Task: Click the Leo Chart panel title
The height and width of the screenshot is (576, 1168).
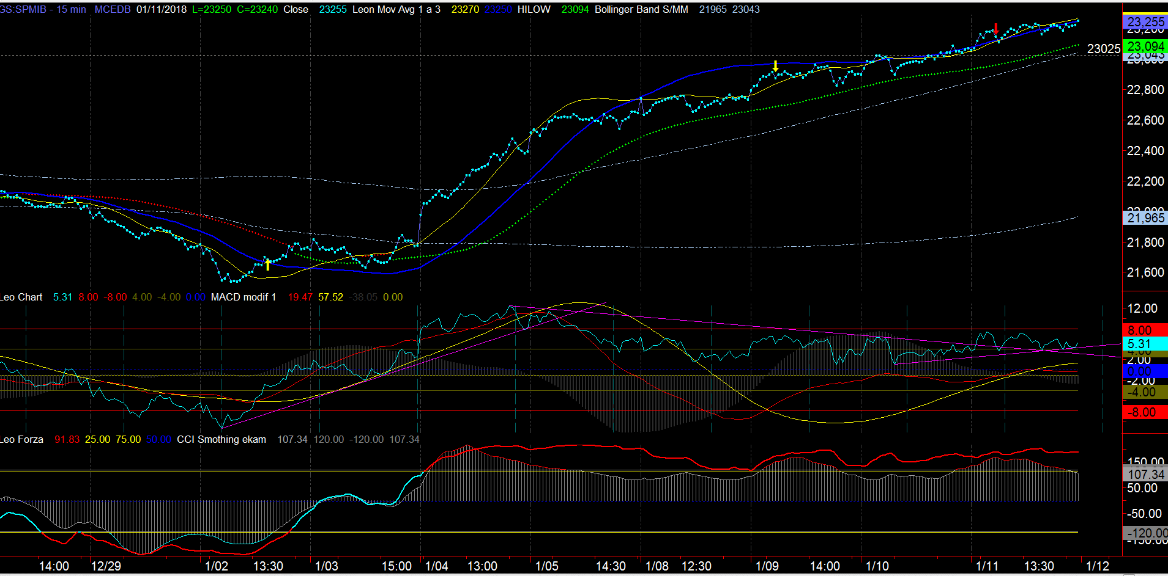Action: point(21,297)
